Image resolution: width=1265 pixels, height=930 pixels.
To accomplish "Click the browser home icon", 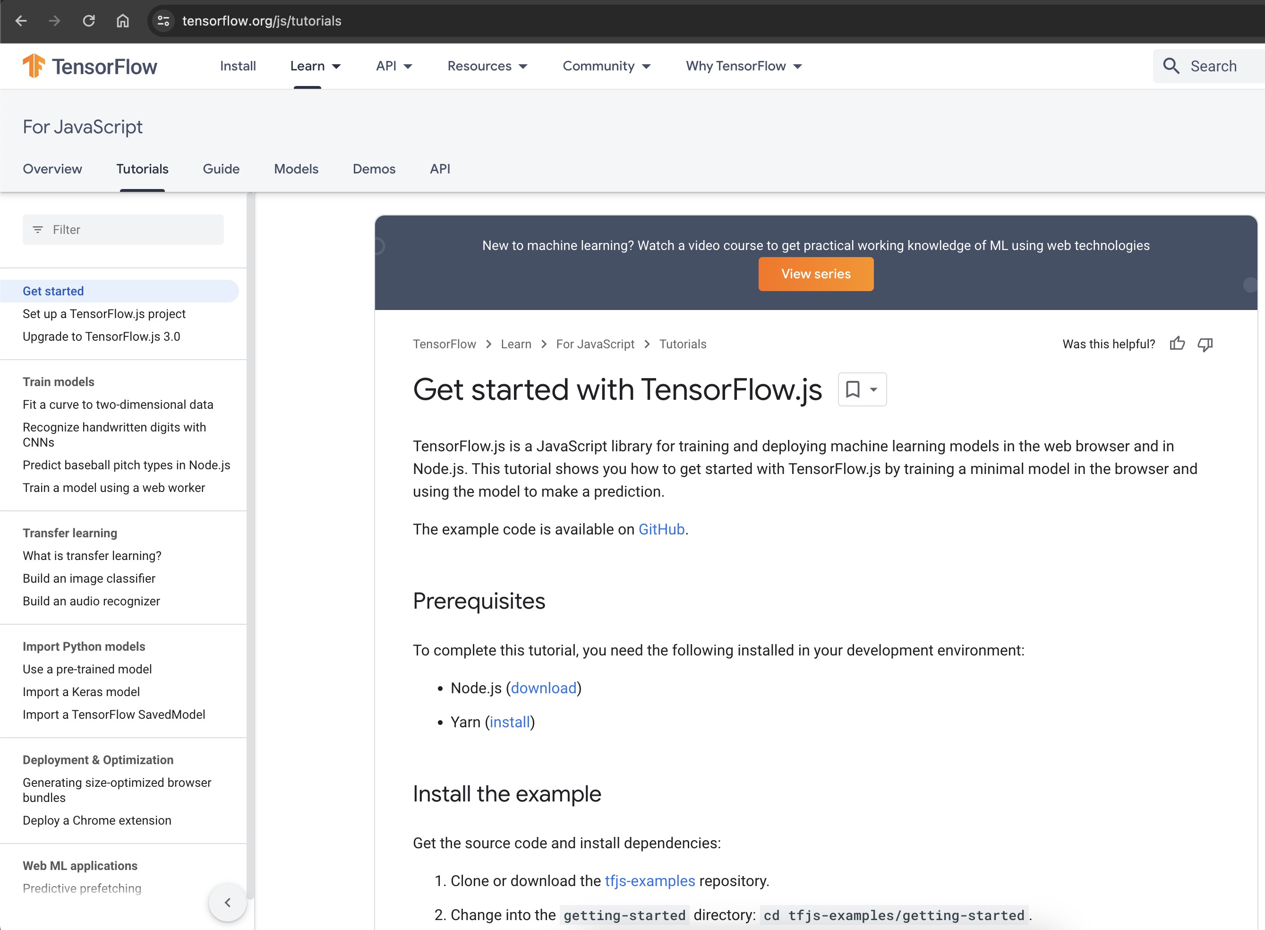I will pyautogui.click(x=123, y=21).
